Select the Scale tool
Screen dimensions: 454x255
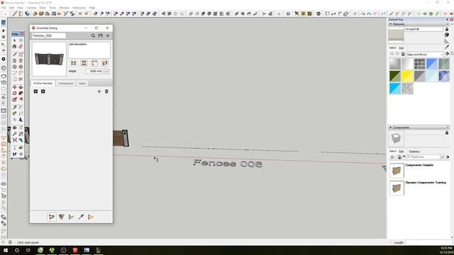point(14,99)
